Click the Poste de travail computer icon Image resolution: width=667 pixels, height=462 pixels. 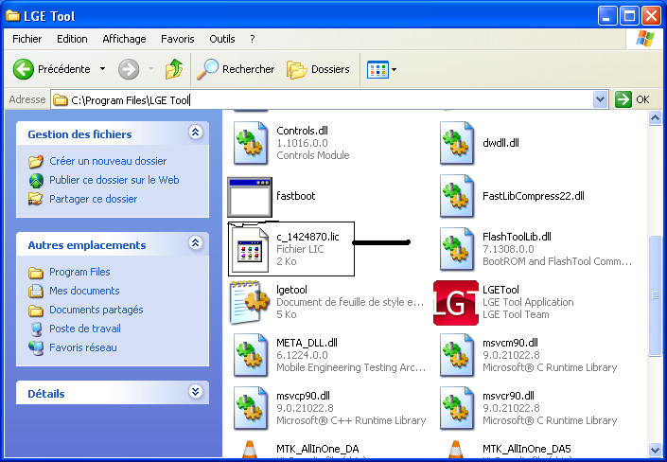tap(37, 329)
